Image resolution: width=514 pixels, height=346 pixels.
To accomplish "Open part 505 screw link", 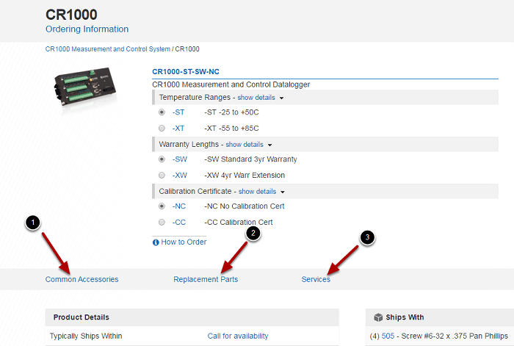I will [388, 336].
